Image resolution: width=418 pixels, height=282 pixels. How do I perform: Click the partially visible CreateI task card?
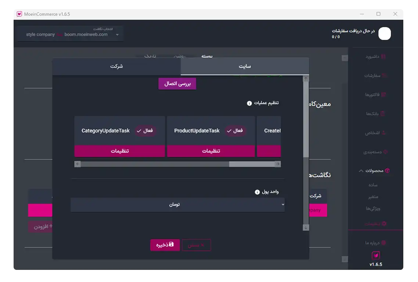click(x=269, y=136)
